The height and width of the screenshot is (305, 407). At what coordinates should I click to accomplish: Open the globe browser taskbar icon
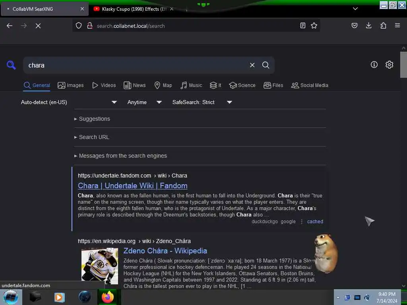tap(85, 297)
